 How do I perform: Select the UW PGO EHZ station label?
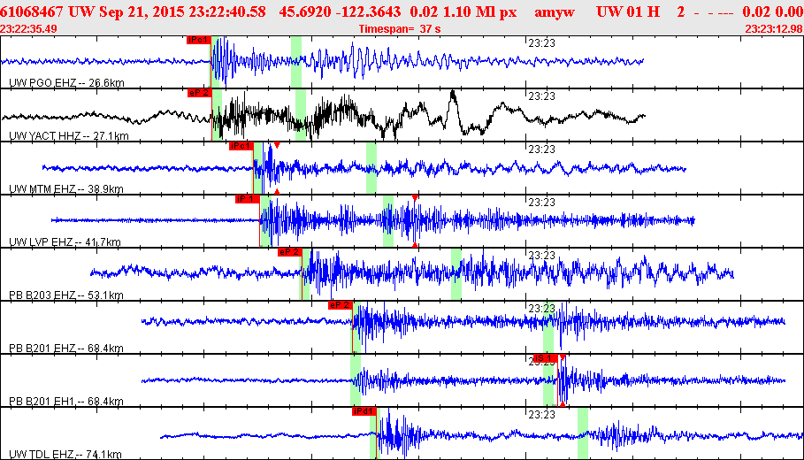pyautogui.click(x=66, y=82)
